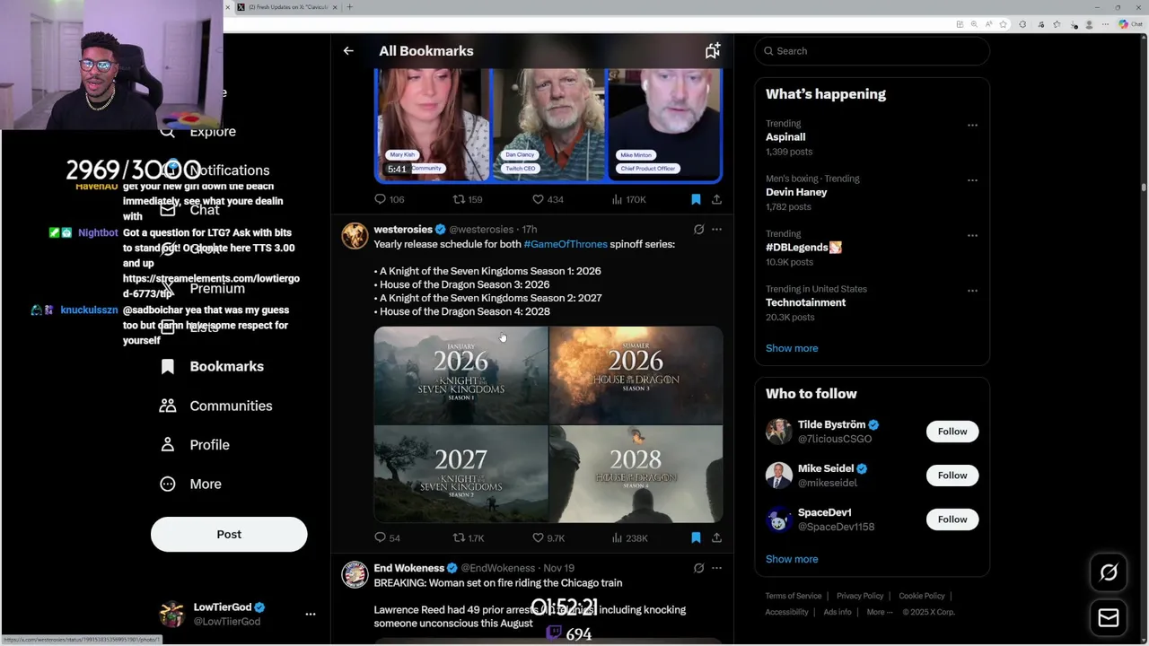1149x646 pixels.
Task: Open LowTierGod account menu dots
Action: (x=311, y=615)
